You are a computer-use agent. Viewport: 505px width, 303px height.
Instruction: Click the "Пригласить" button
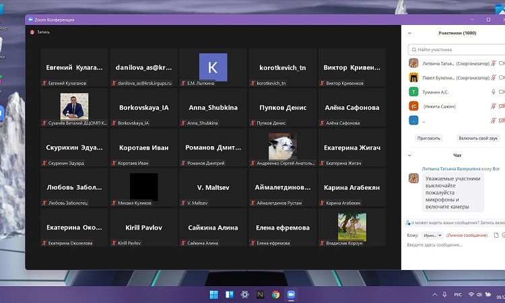tap(428, 138)
